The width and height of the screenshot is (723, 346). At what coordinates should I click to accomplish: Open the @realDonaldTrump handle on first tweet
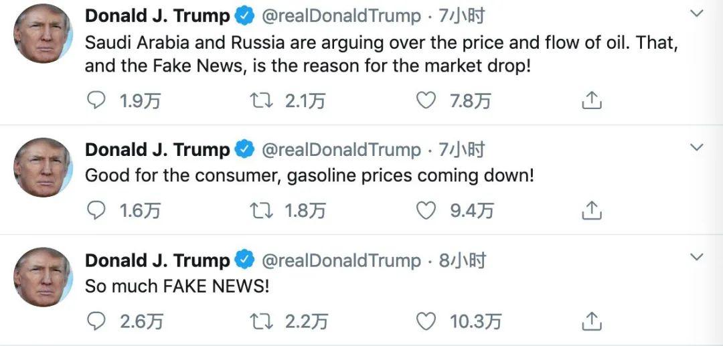pos(341,16)
